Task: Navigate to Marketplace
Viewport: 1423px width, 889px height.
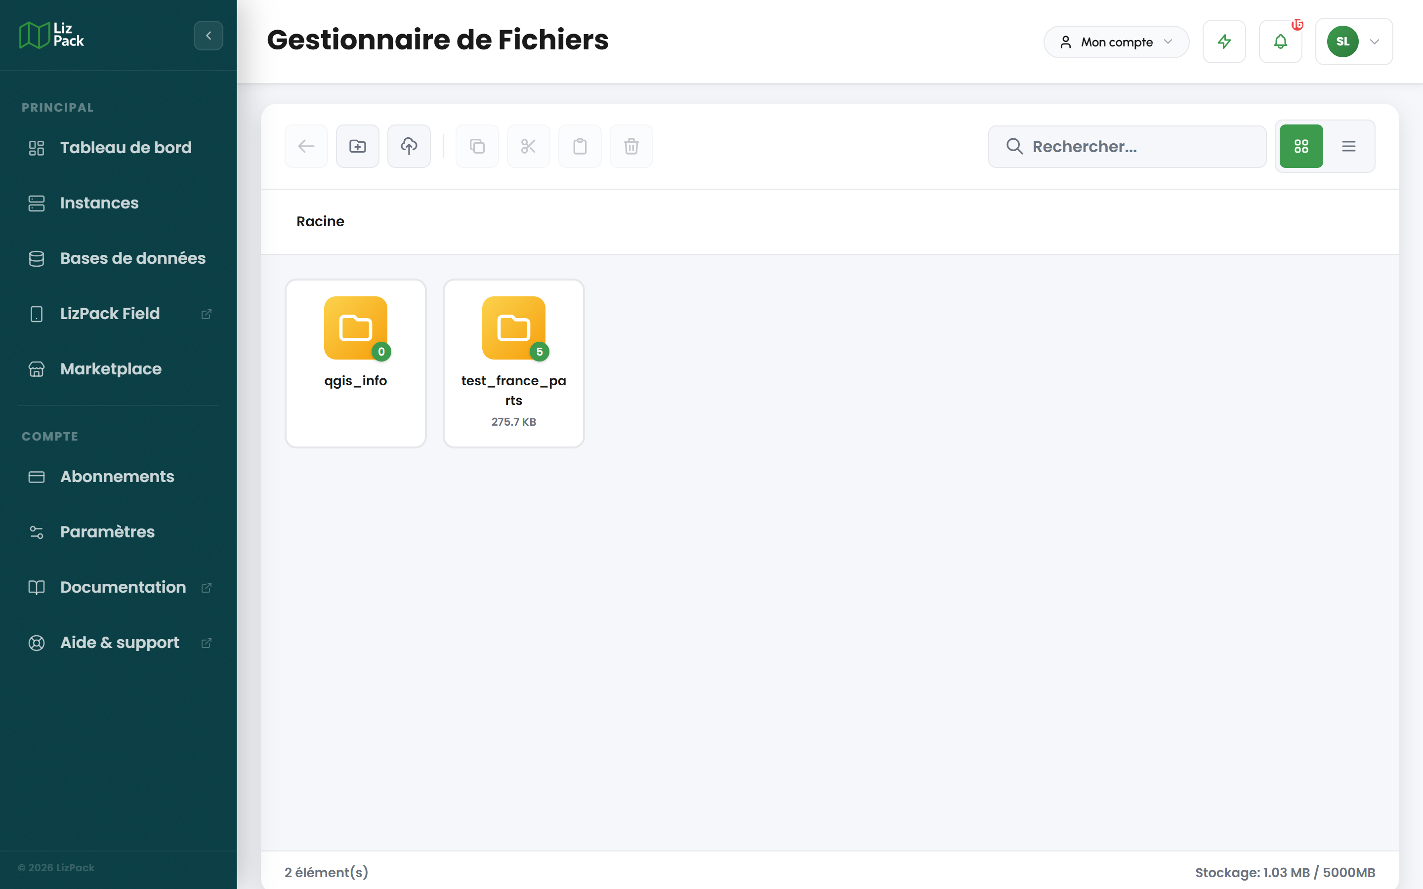Action: pos(118,368)
